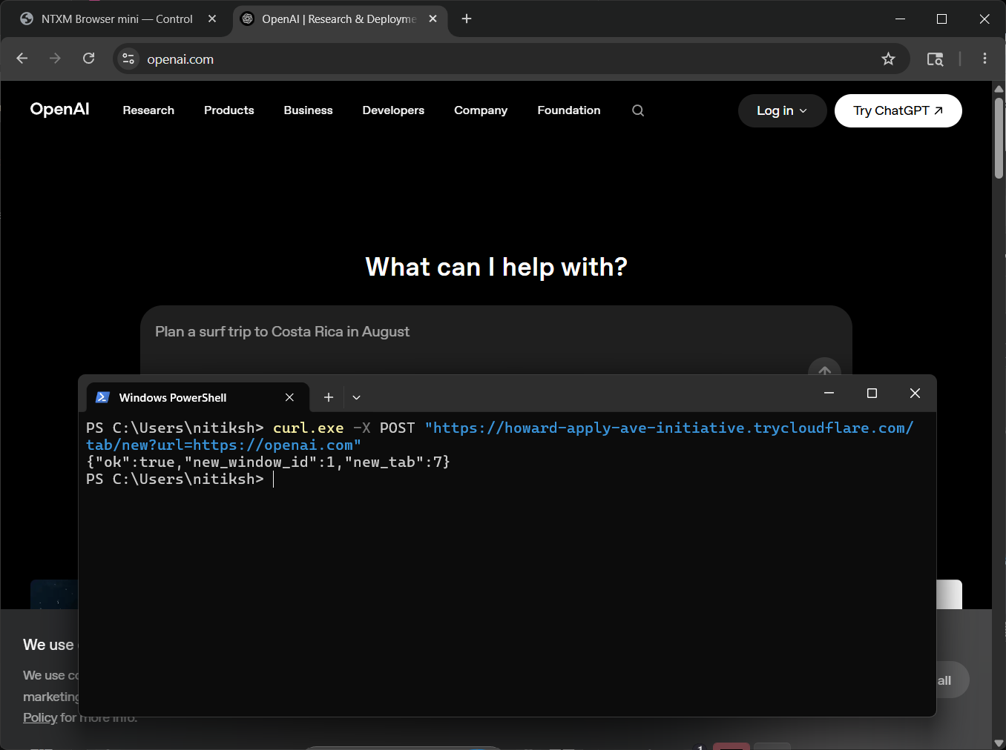Click the browser forward arrow
Viewport: 1006px width, 750px height.
55,59
